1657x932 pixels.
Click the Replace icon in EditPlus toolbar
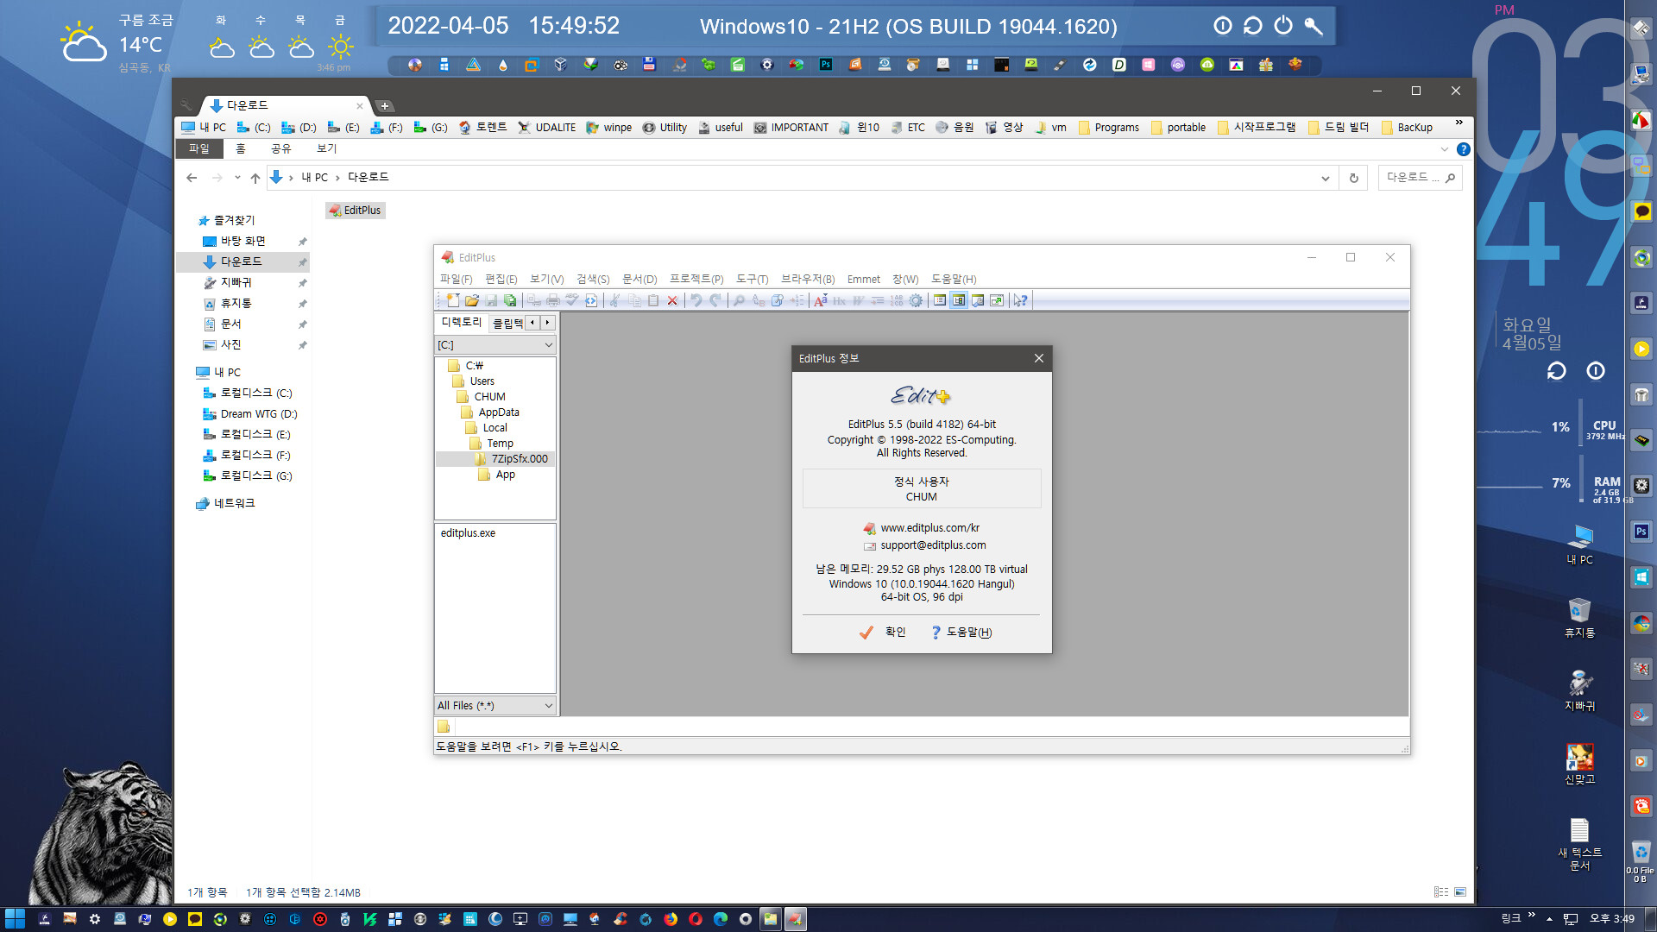[x=759, y=300]
